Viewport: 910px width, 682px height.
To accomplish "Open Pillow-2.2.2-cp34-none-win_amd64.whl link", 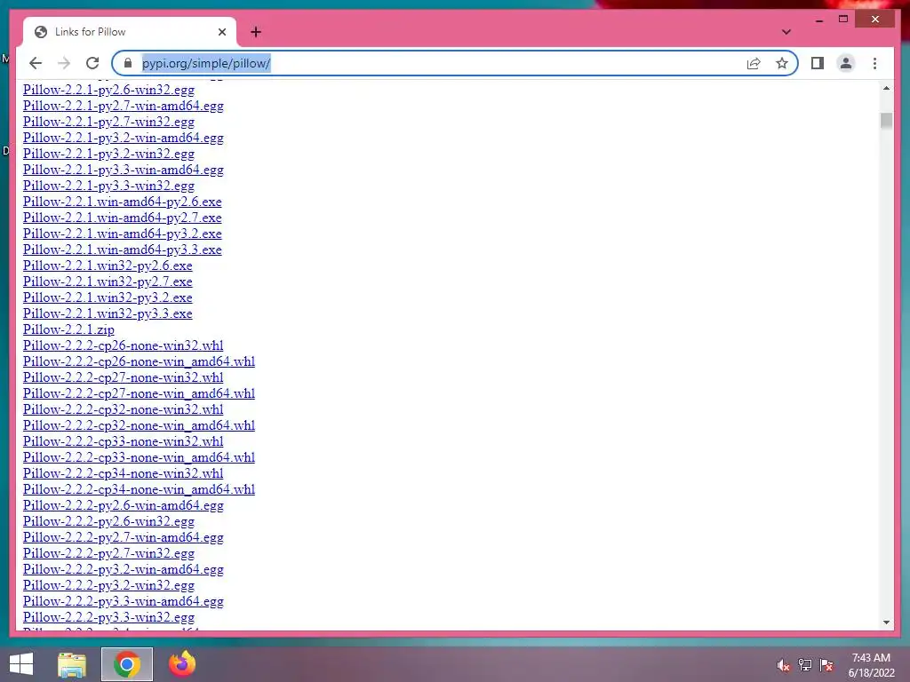I will tap(139, 489).
